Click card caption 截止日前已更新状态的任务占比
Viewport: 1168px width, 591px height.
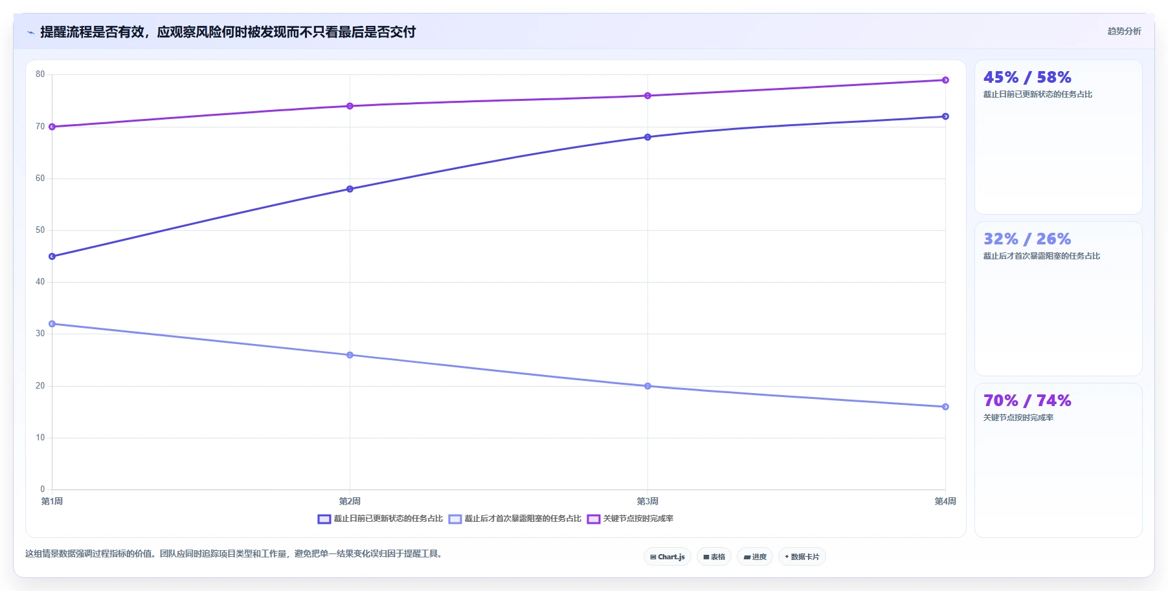tap(1038, 94)
